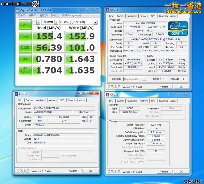Open the Language menu in CrystalDiskMark
The image size is (204, 184).
[71, 15]
